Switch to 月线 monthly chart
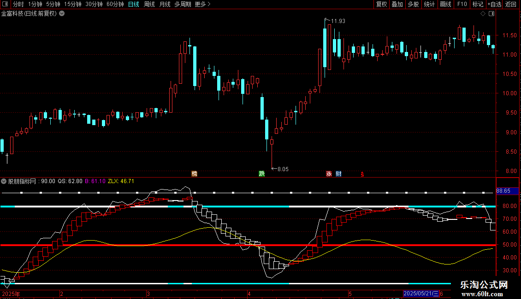The height and width of the screenshot is (299, 521). pos(165,4)
